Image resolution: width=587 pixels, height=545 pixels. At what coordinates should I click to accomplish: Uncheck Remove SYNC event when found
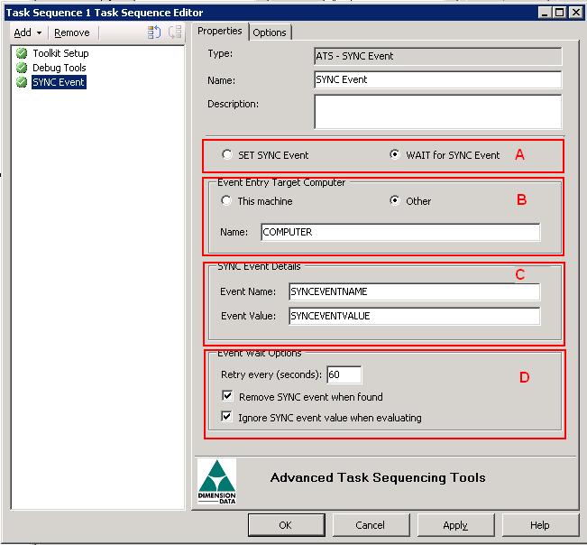227,396
